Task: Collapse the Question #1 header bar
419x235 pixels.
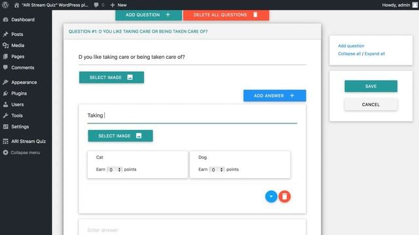Action: point(192,31)
